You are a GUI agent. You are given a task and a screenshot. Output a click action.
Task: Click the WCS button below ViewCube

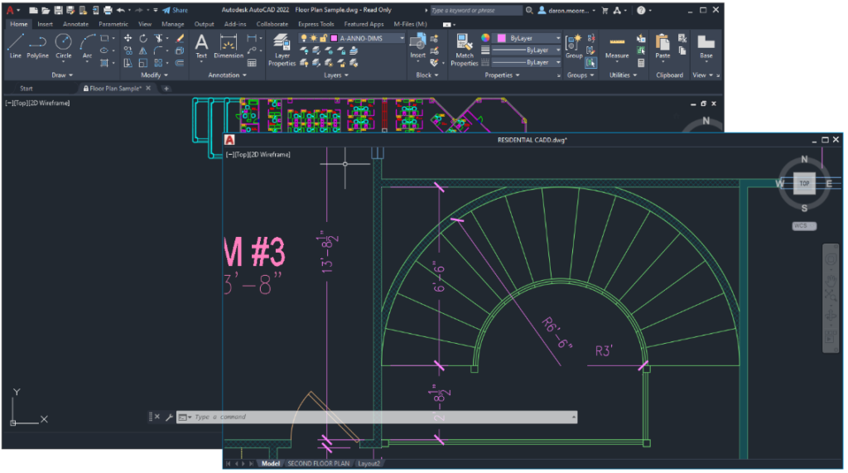click(x=804, y=225)
